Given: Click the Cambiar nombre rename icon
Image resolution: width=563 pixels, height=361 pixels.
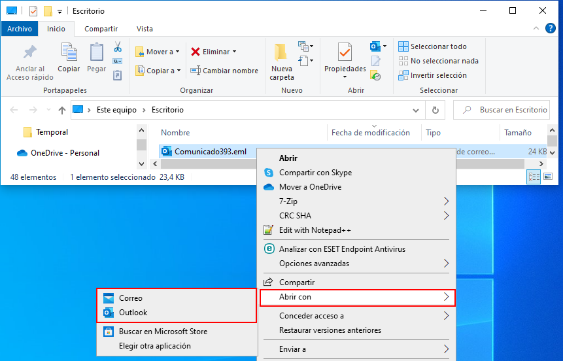Looking at the screenshot, I should (196, 71).
